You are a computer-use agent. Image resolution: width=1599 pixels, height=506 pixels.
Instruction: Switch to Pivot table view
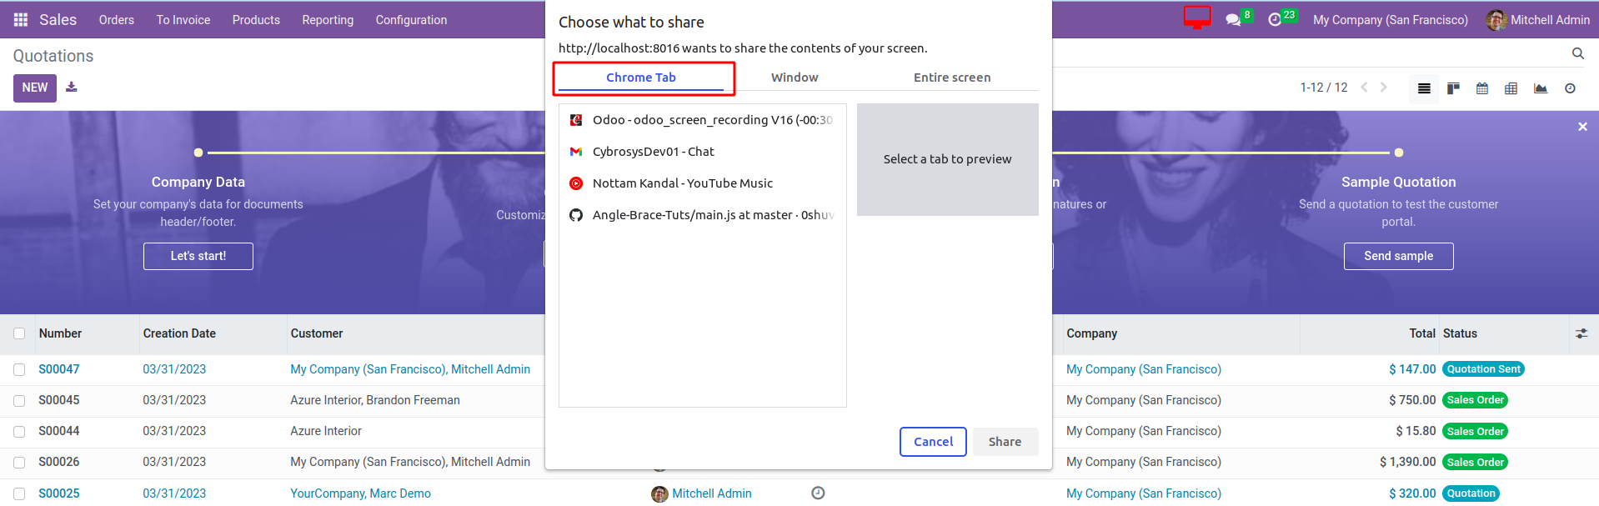(1511, 88)
